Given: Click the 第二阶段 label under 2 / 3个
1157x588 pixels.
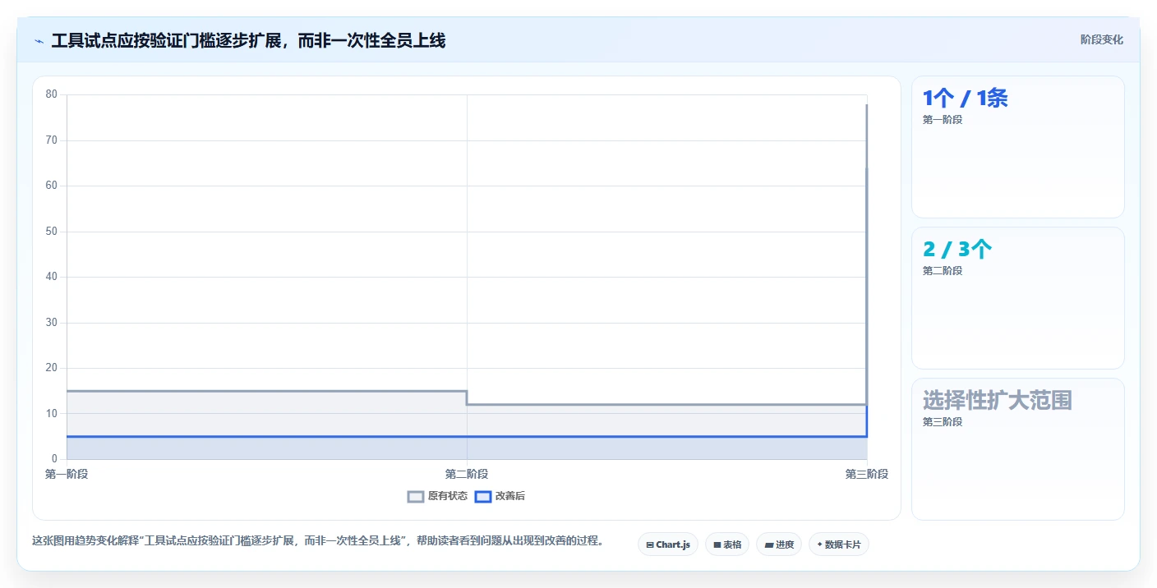Looking at the screenshot, I should 943,271.
